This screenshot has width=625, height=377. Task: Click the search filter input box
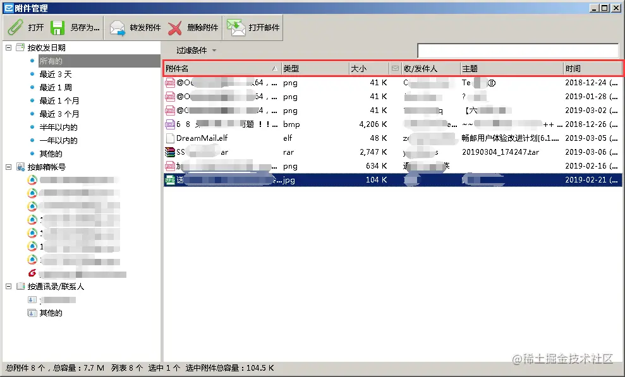(x=518, y=51)
